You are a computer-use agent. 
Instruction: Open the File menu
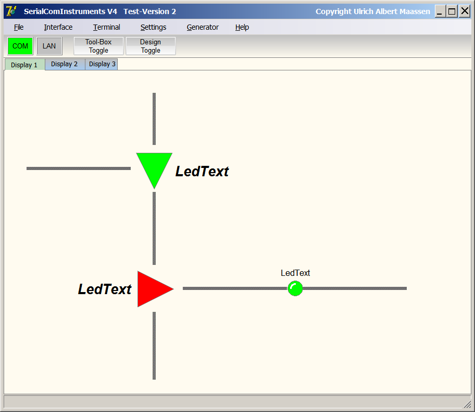coord(18,27)
